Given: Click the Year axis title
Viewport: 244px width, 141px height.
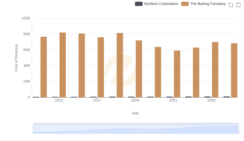Looking at the screenshot, I should tap(135, 113).
